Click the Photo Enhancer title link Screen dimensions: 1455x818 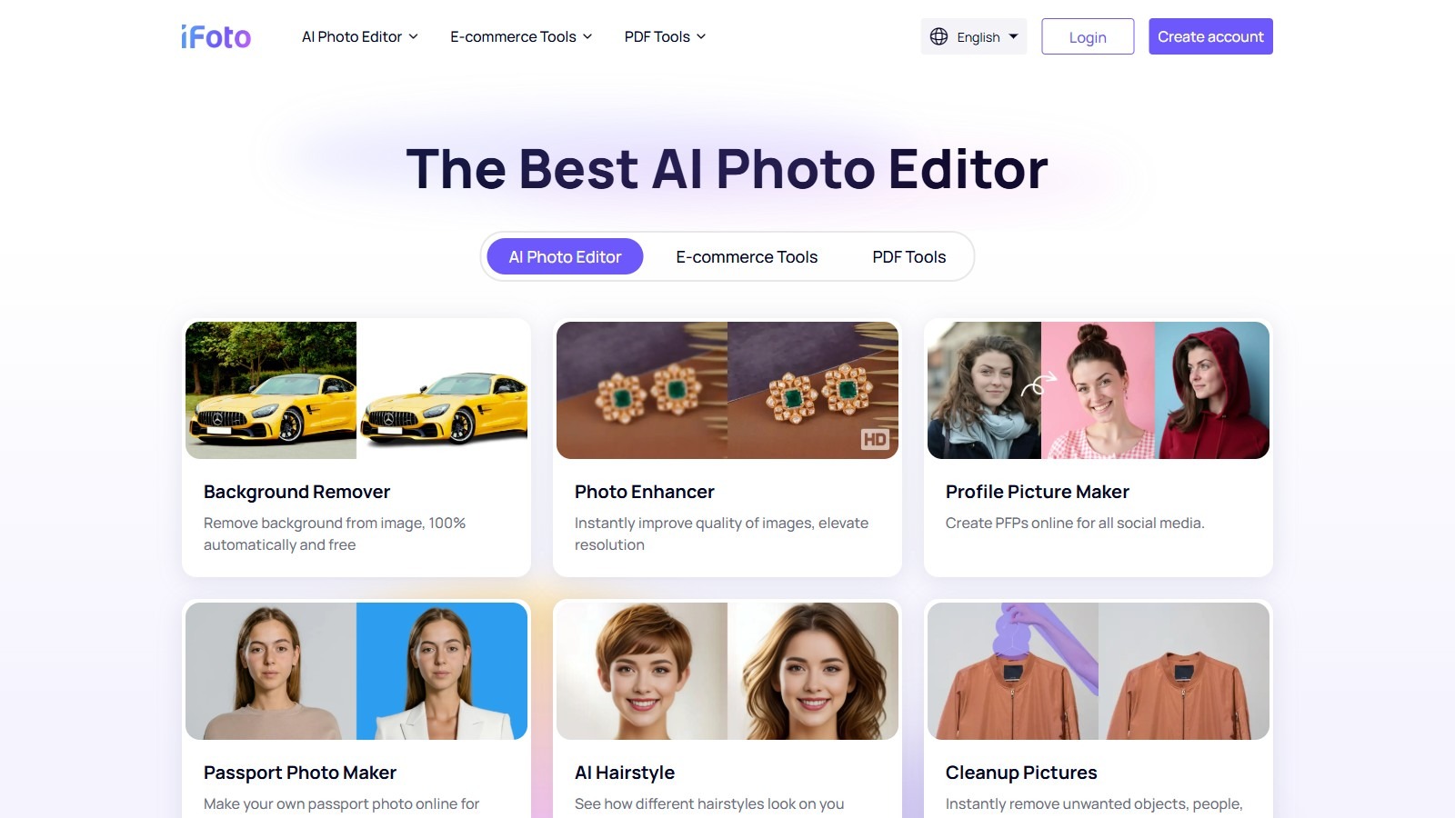pyautogui.click(x=645, y=492)
